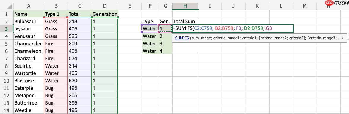Click Metapod's total value 205

pos(80,95)
